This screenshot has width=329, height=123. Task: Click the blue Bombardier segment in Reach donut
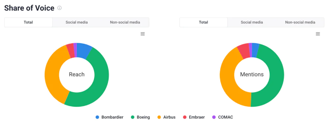tap(84, 51)
